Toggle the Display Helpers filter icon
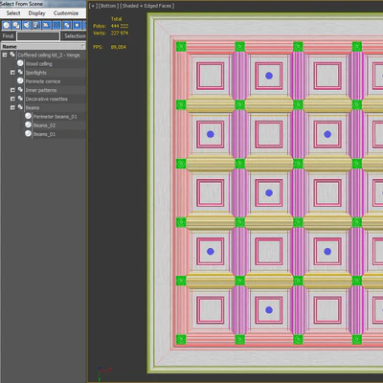Screen dimensions: 383x383 click(x=47, y=25)
